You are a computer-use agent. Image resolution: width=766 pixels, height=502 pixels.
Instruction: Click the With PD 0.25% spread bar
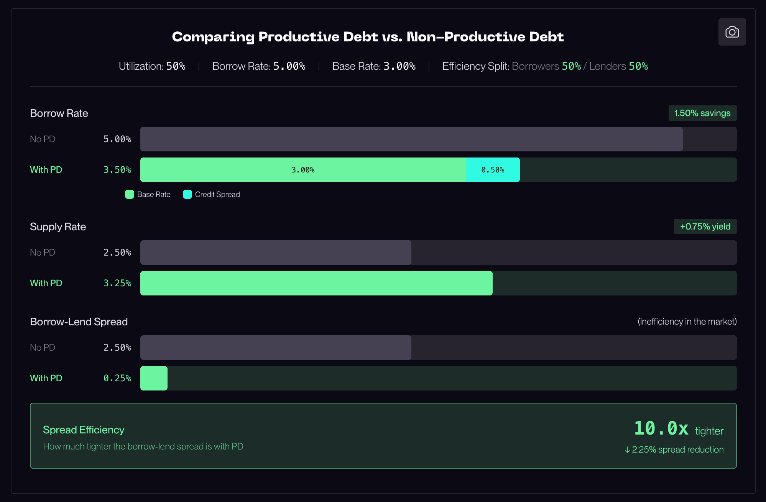154,378
